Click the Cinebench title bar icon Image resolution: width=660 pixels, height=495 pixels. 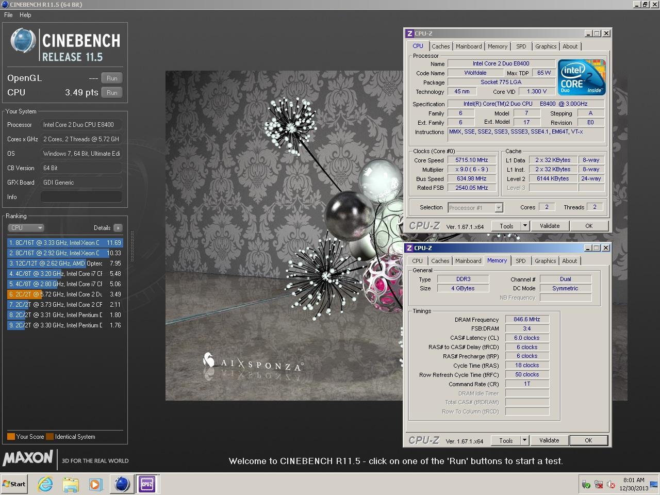click(5, 5)
